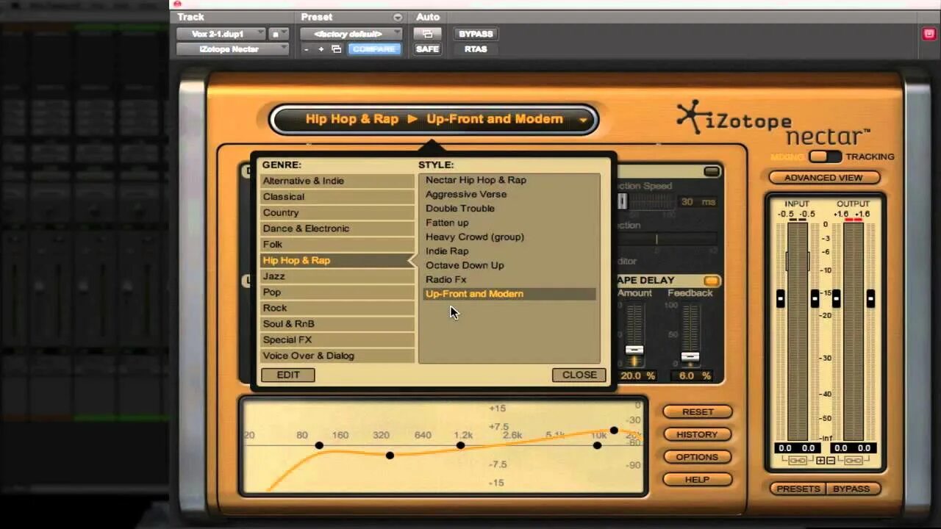941x529 pixels.
Task: Toggle the Pro Tools BYPASS button
Action: click(x=476, y=34)
